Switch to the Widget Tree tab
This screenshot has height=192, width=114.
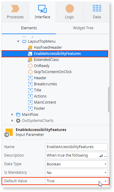[x=83, y=28]
